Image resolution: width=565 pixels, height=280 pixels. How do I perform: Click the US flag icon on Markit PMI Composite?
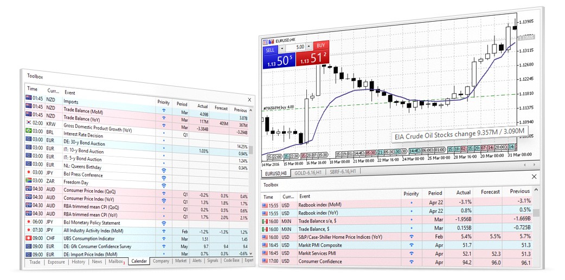coord(267,245)
